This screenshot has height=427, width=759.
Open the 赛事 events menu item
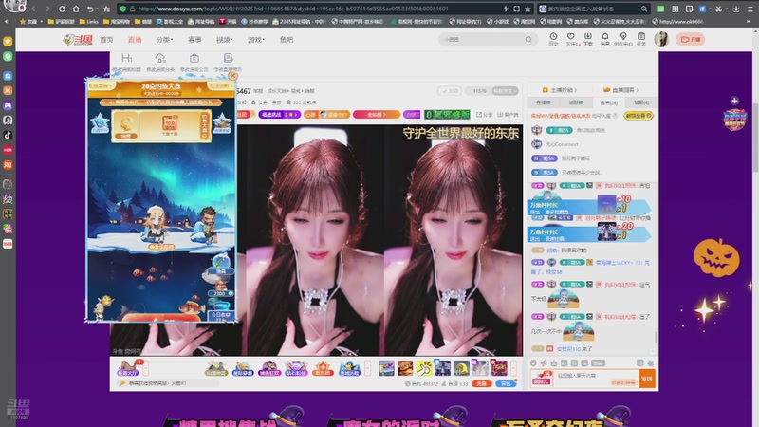click(194, 40)
